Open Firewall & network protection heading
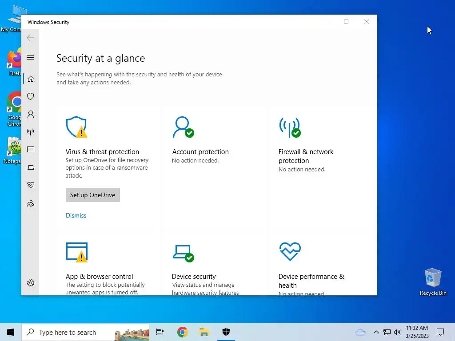 point(306,156)
